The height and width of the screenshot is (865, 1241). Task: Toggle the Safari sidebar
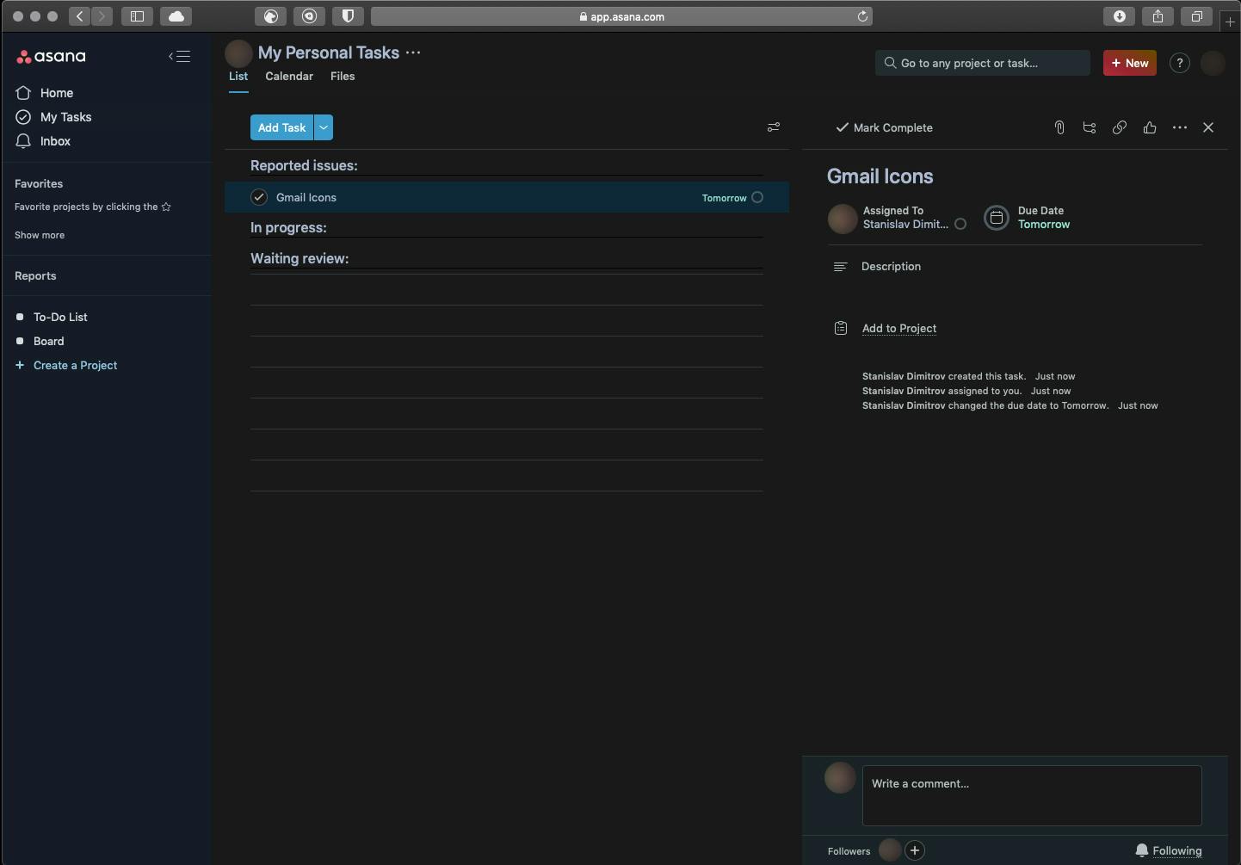coord(137,16)
